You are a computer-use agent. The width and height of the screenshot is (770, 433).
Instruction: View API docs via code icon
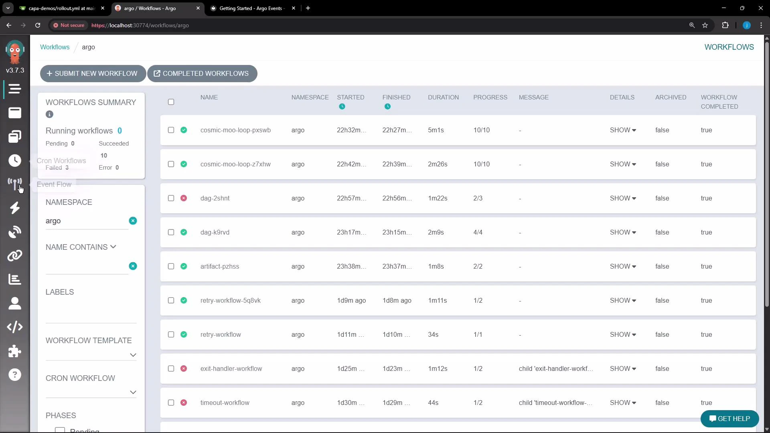pyautogui.click(x=15, y=327)
